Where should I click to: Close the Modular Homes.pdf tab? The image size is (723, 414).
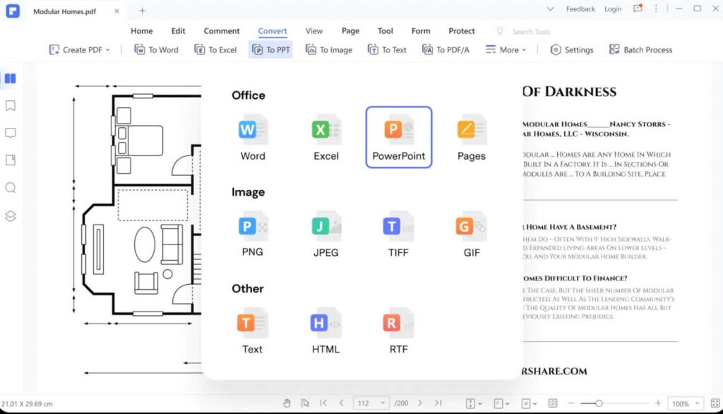pos(116,11)
